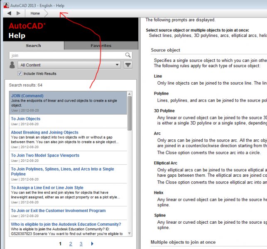Open Autodesk Education Community eligibility result
267x249 pixels.
(x=66, y=224)
